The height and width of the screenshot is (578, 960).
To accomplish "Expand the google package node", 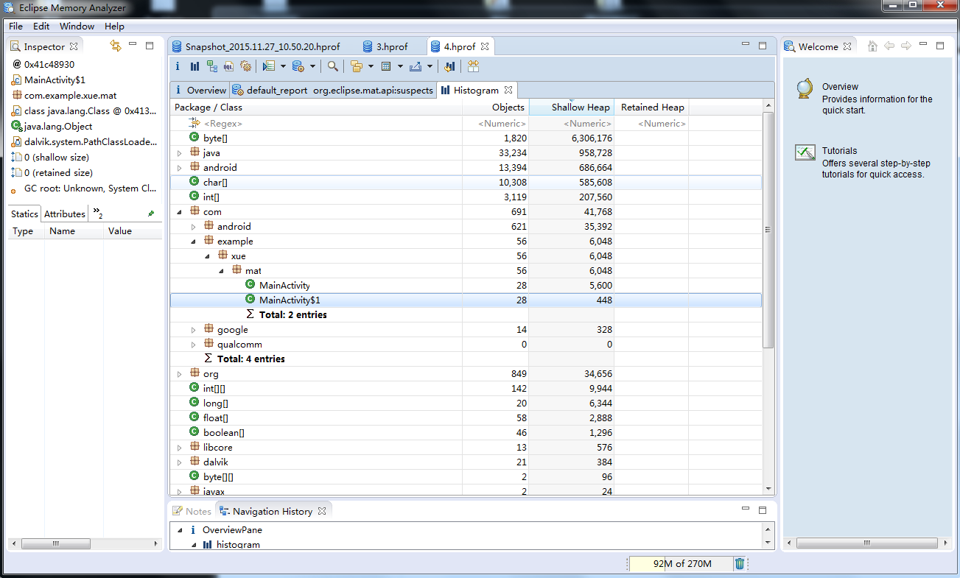I will (193, 330).
